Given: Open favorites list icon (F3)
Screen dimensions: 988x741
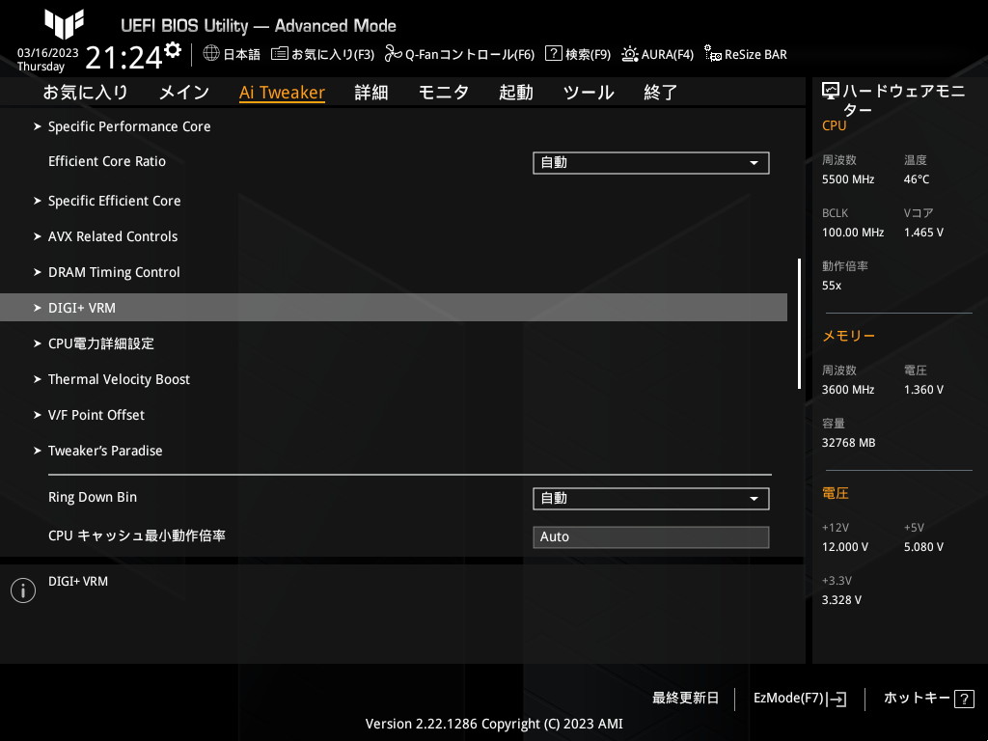Looking at the screenshot, I should (279, 54).
